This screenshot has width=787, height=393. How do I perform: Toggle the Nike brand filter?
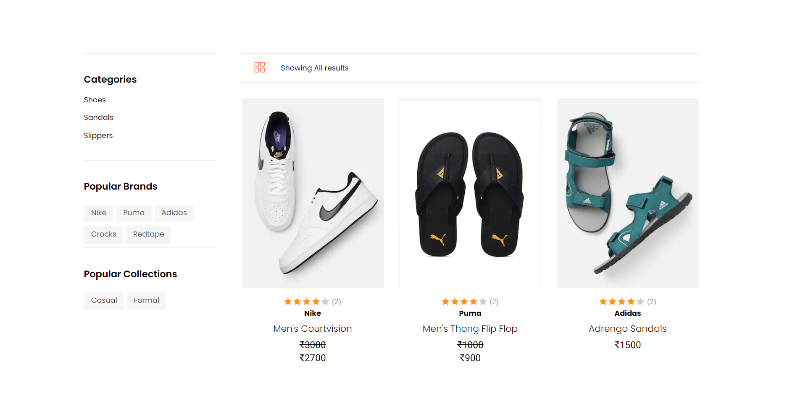[x=99, y=213]
